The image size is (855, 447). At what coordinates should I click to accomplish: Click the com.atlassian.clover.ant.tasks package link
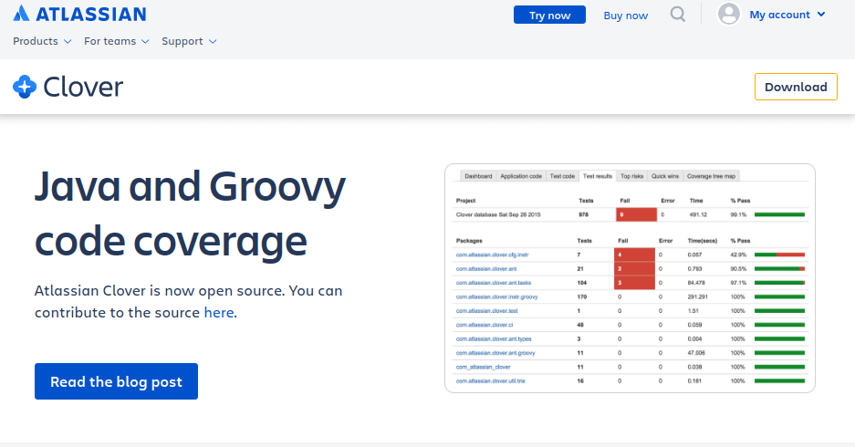point(494,283)
